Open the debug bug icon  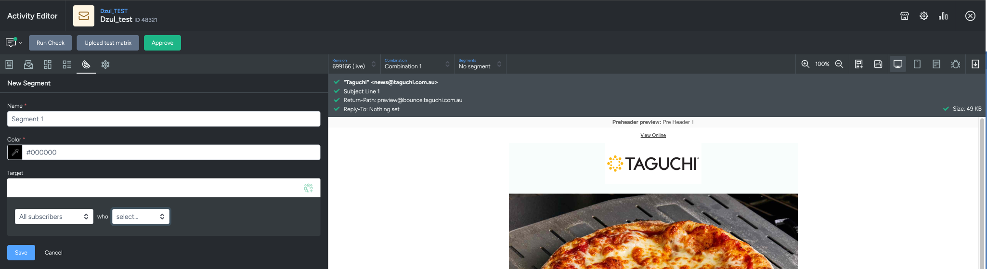pos(956,64)
